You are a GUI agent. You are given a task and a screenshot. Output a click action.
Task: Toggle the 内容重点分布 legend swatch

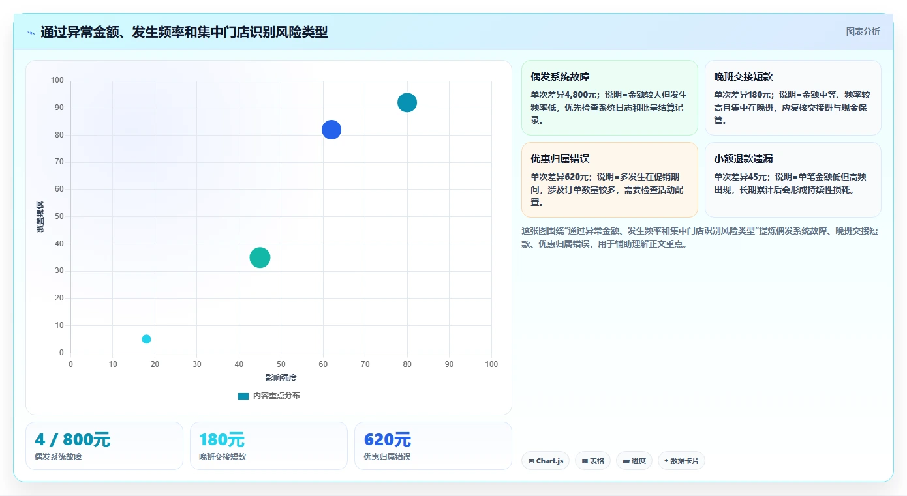coord(243,396)
